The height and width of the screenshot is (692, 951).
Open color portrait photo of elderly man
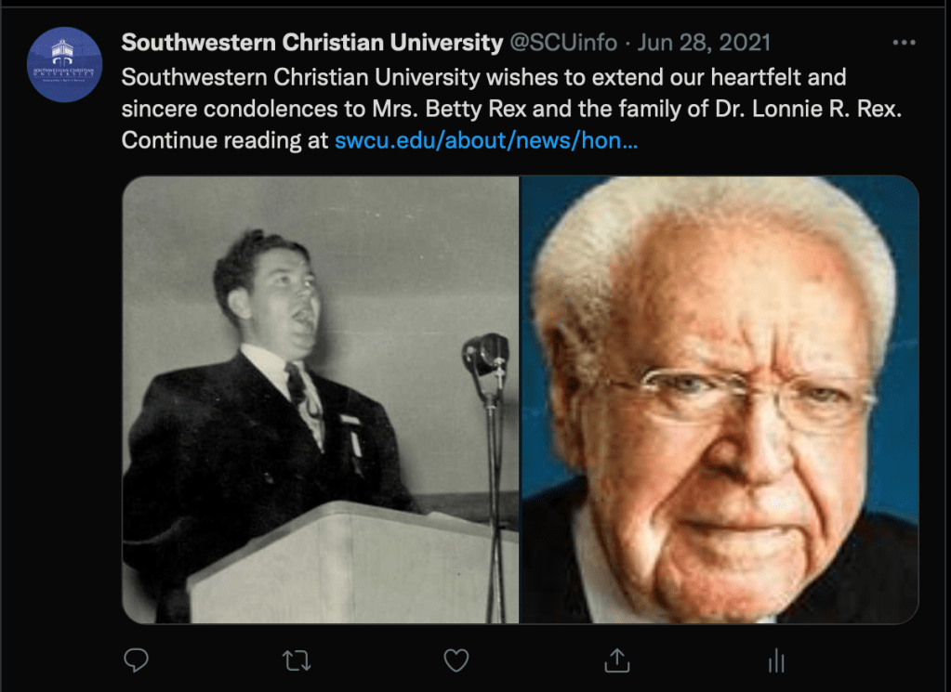click(720, 400)
